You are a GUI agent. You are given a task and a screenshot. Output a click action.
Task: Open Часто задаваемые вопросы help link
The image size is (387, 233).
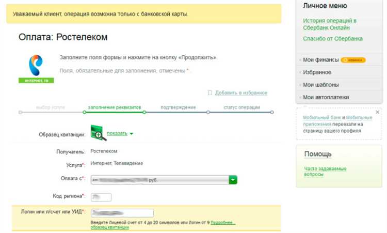[325, 171]
